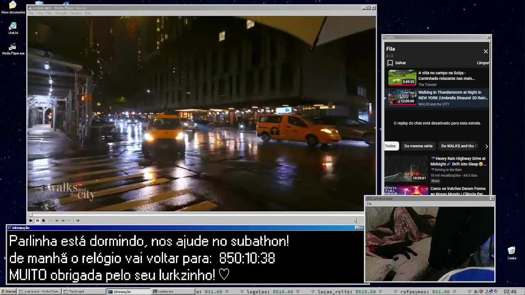Viewport: 525px width, 295px height.
Task: Stop playback in Media Player Classic
Action: [43, 220]
